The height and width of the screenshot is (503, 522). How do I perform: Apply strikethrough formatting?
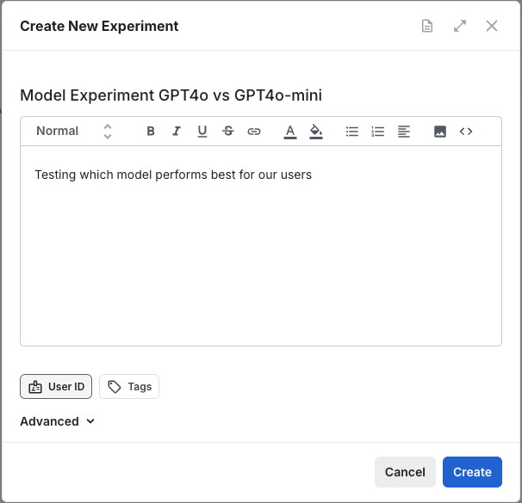[228, 132]
